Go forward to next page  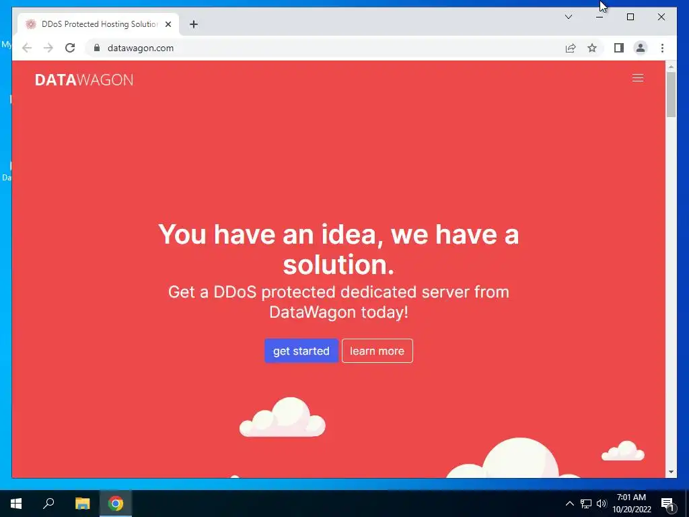pyautogui.click(x=48, y=48)
